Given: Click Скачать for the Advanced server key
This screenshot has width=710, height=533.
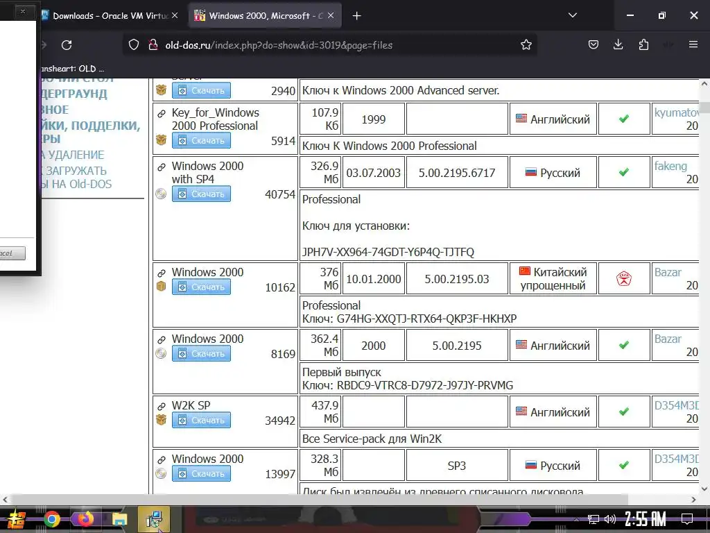Looking at the screenshot, I should pos(201,91).
